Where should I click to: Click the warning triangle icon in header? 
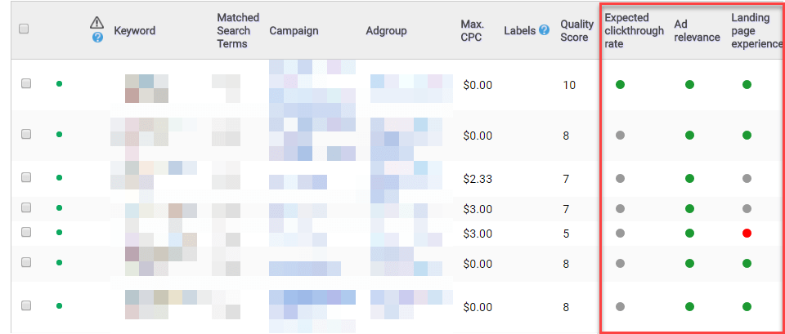(x=97, y=23)
